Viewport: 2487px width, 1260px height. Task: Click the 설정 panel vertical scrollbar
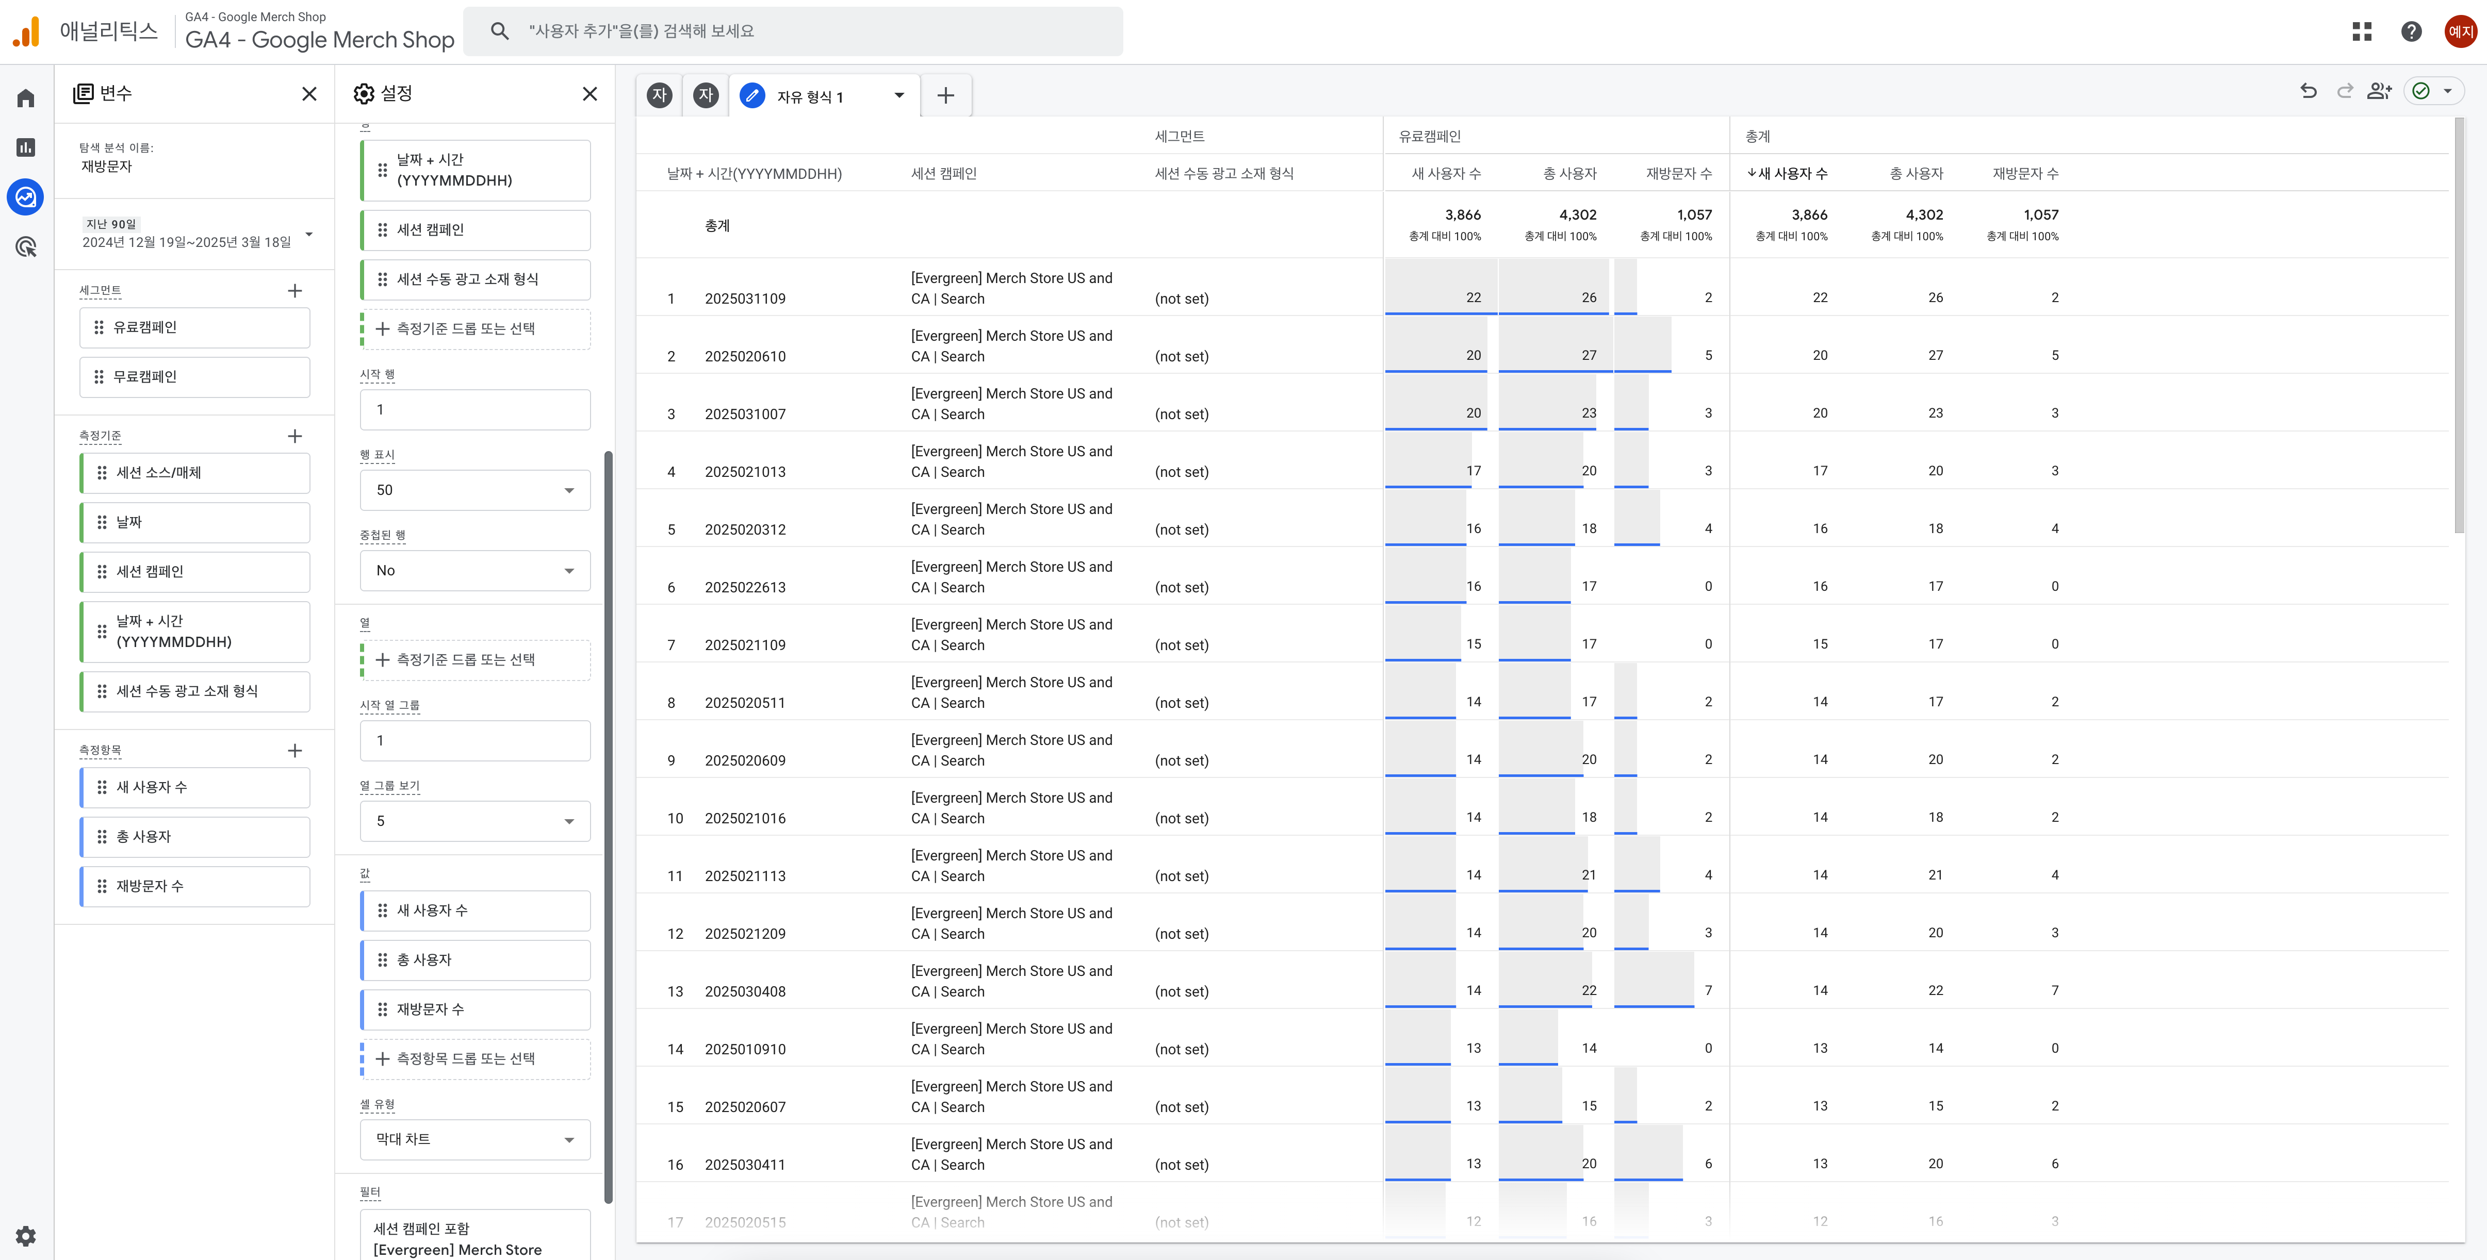608,827
